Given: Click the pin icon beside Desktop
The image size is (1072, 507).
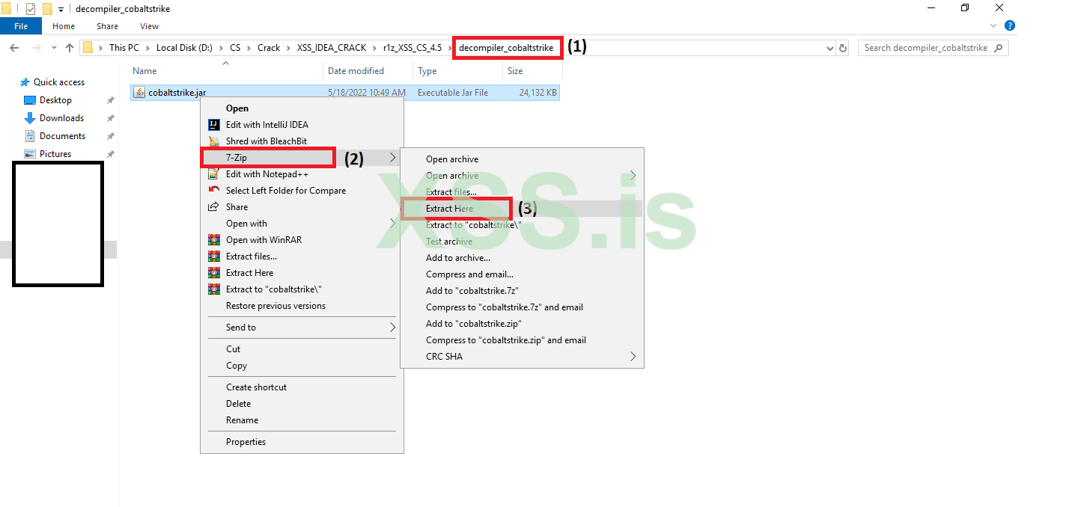Looking at the screenshot, I should 110,100.
